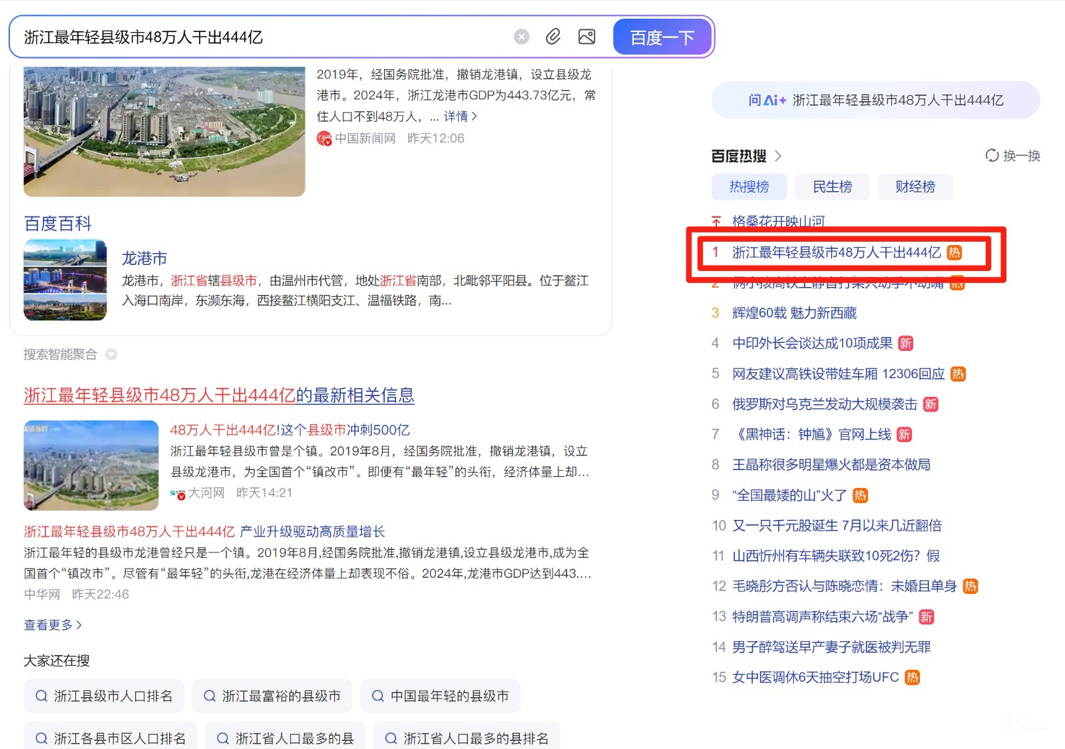The width and height of the screenshot is (1065, 749).
Task: Expand 百度热搜 chevron arrow
Action: click(778, 156)
